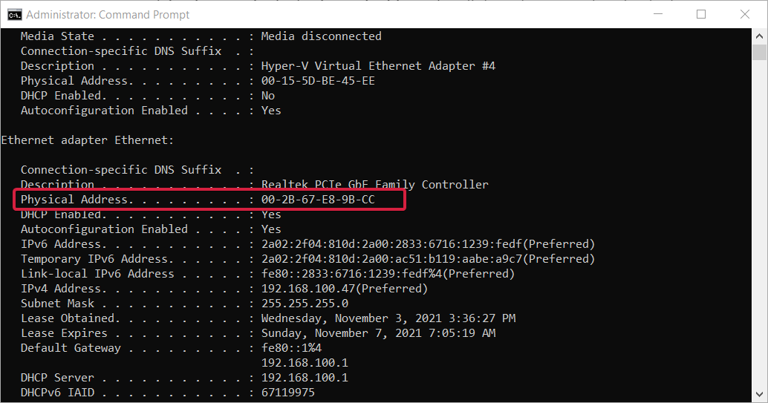This screenshot has width=768, height=403.
Task: Click the vertical scrollbar thumb
Action: tap(759, 52)
